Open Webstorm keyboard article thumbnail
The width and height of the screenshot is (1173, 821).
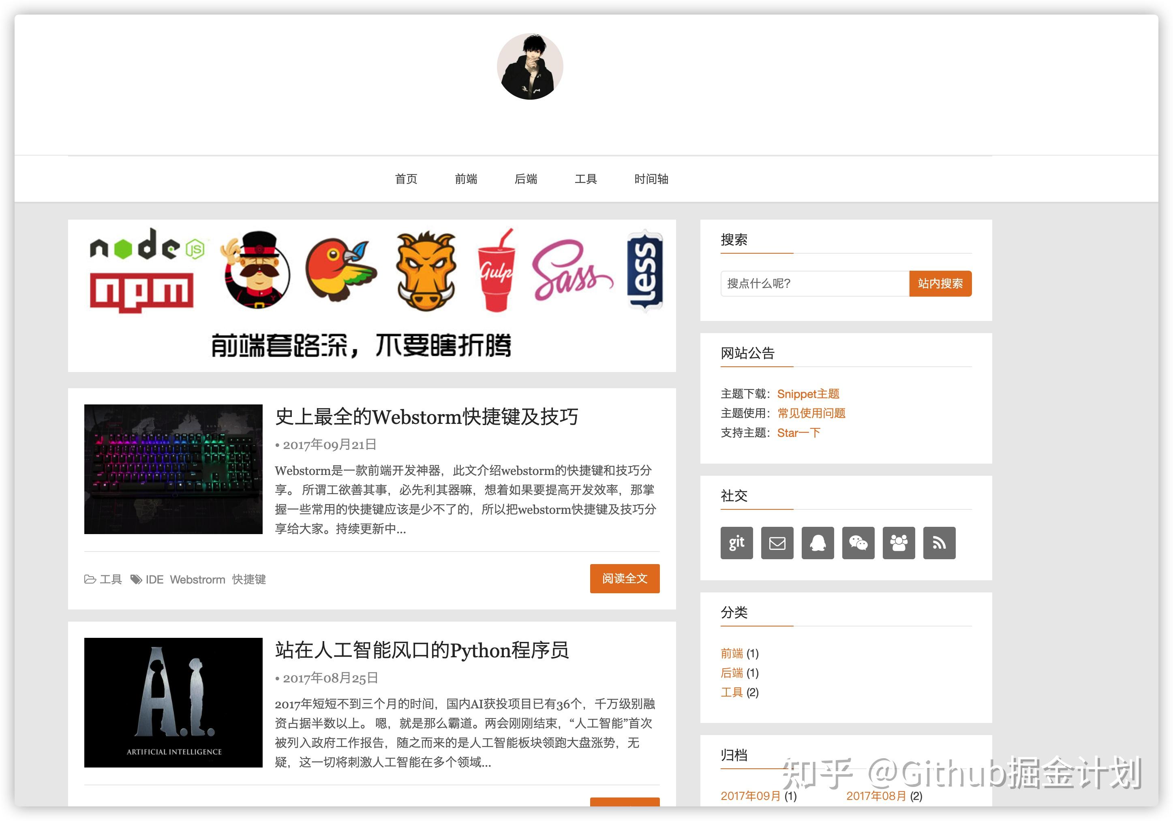(173, 469)
